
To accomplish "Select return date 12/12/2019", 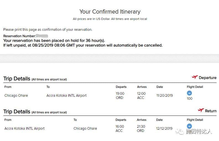I will tap(164, 129).
